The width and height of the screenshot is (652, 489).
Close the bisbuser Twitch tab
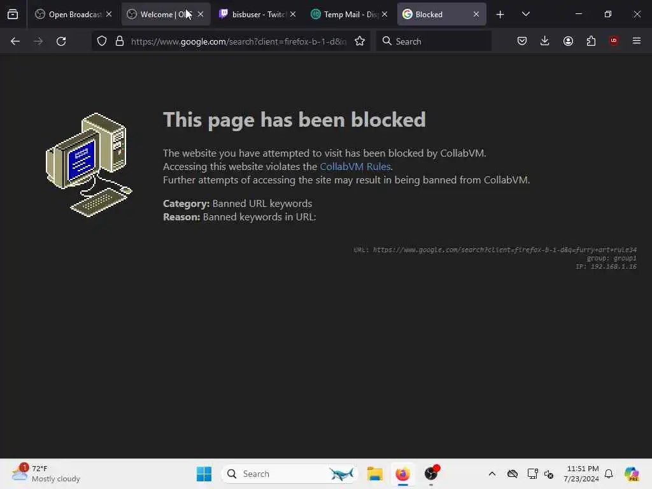[x=293, y=15]
